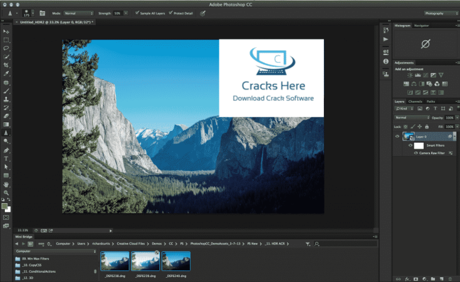Go to Demos breadcrumb in Mini Bridge
This screenshot has height=282, width=460.
pyautogui.click(x=156, y=243)
